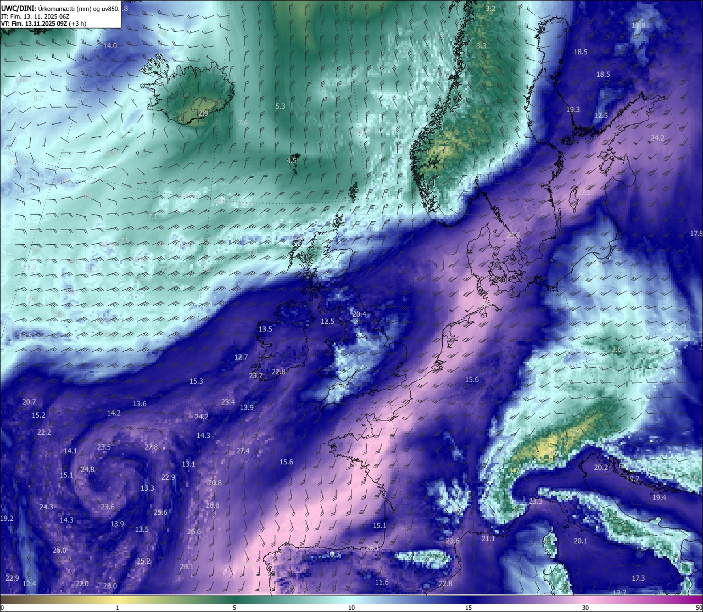The width and height of the screenshot is (703, 612).
Task: Click the 14.1 value on the map
Action: coord(70,451)
